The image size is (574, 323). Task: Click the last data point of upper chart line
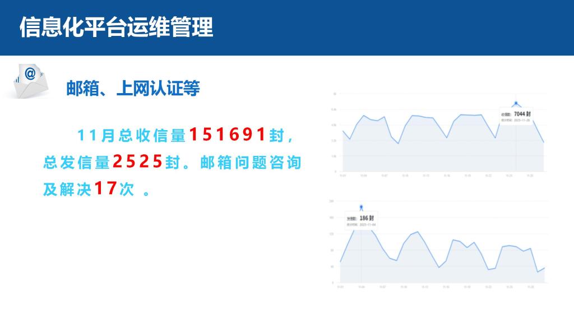click(544, 142)
